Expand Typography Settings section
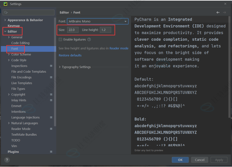Viewport: 232px width, 167px height. [60, 67]
